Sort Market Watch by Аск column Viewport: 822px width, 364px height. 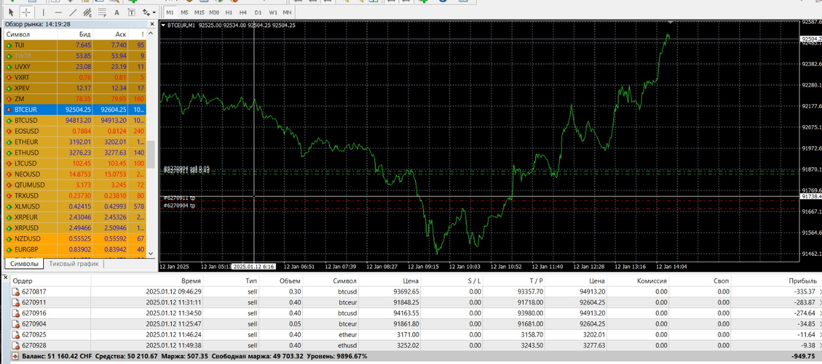[111, 34]
